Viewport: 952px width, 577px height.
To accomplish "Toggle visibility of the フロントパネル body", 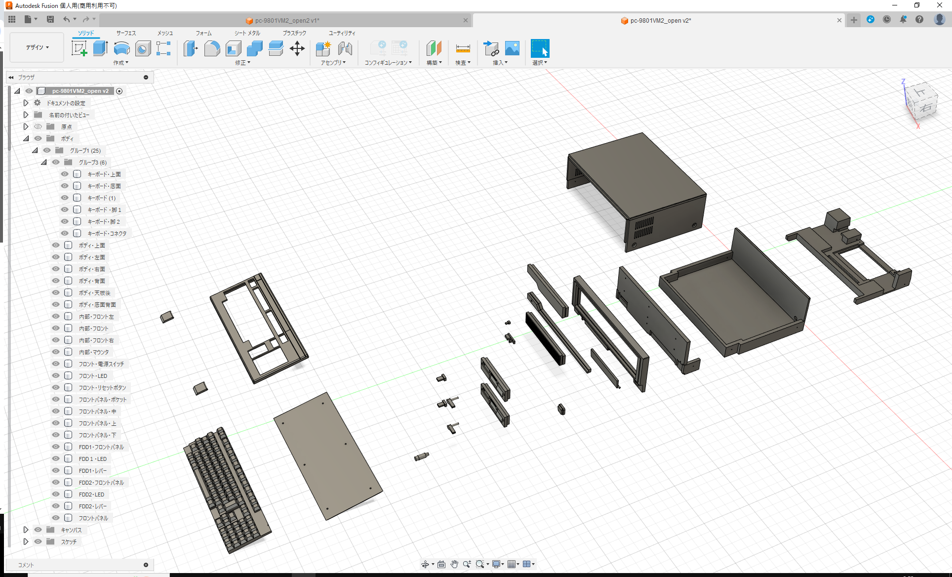I will coord(55,518).
